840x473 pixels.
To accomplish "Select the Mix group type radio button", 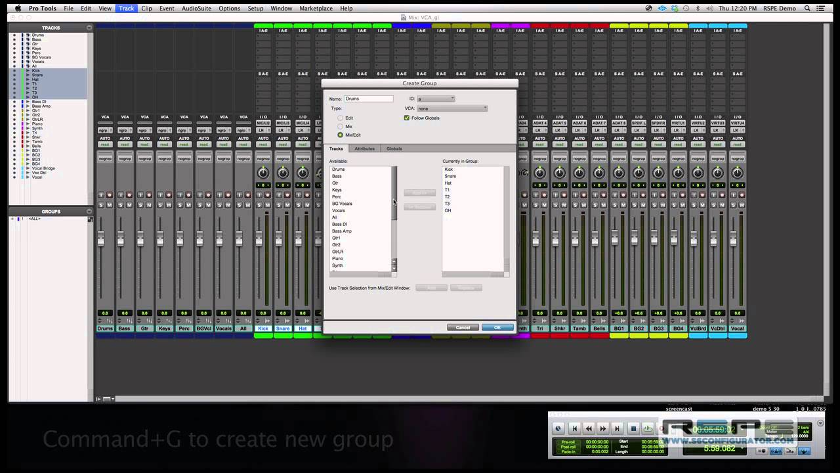I will (x=340, y=126).
